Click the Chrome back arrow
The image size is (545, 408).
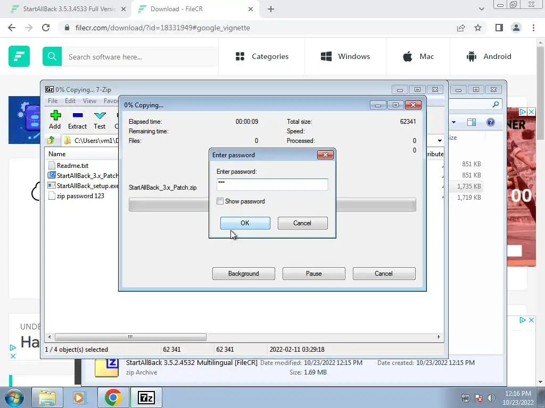12,28
